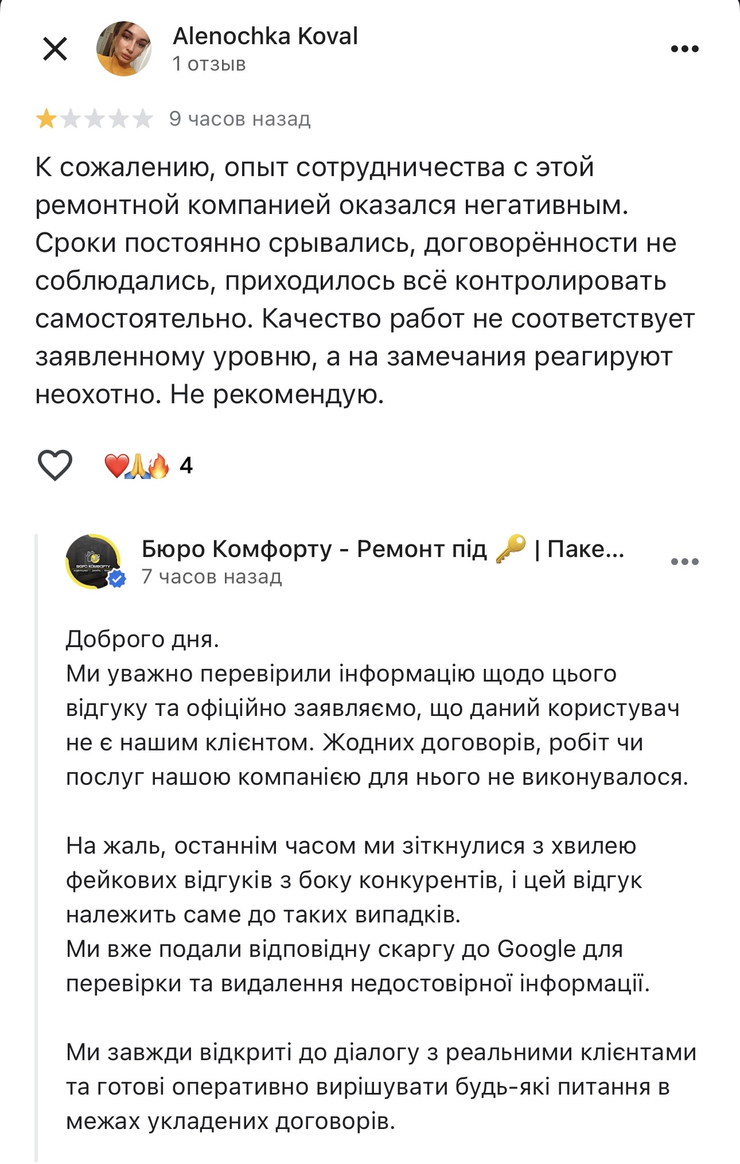Close the review with the X icon
The width and height of the screenshot is (740, 1164).
coord(55,49)
